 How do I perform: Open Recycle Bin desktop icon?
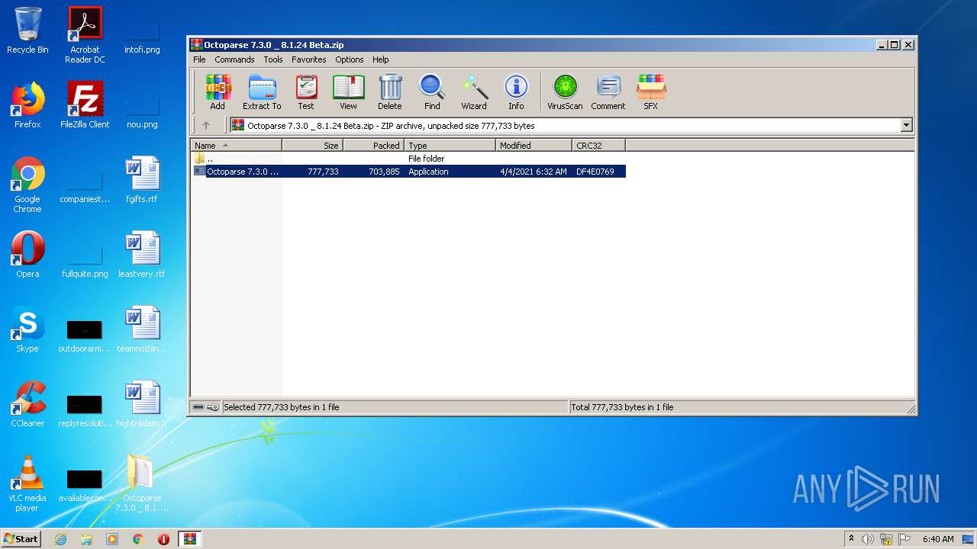click(x=27, y=30)
